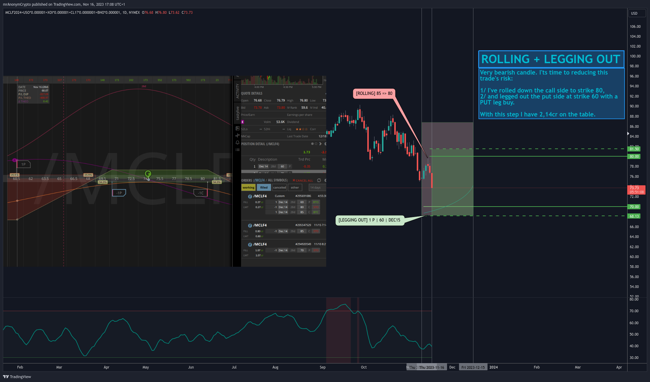Click the Thu 2023-11-16 date label
Viewport: 650px width, 382px height.
432,367
